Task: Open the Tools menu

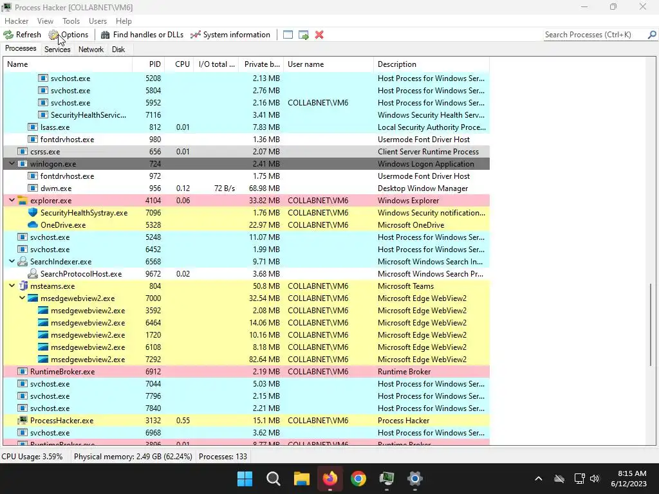Action: pos(71,21)
